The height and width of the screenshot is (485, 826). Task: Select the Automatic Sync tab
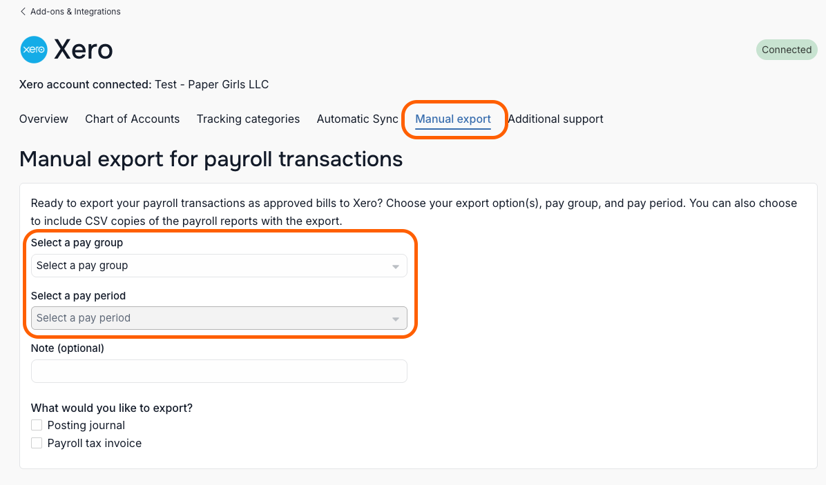tap(357, 119)
